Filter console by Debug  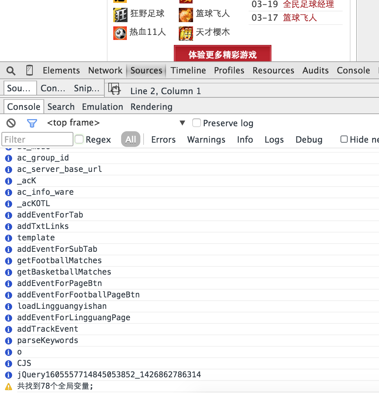click(309, 139)
